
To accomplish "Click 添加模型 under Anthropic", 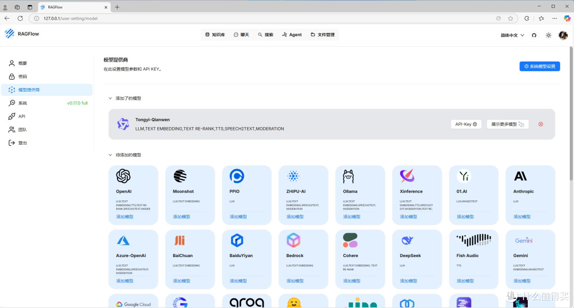I will [x=522, y=217].
